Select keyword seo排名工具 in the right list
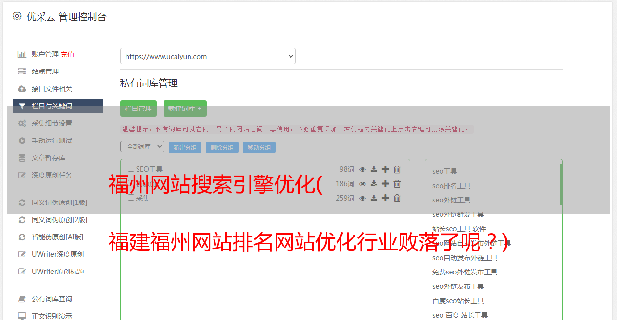 451,186
